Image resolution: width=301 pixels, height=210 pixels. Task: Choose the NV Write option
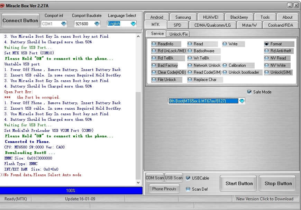coord(278,65)
